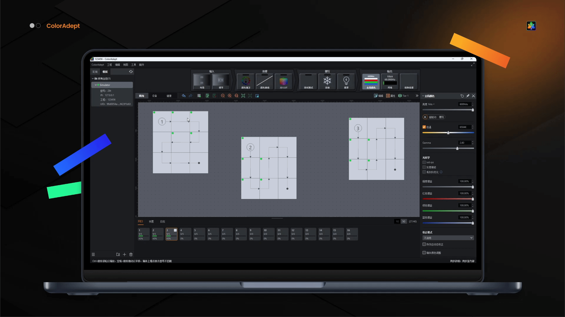Enable the 热效应动态校正 checkbox
Image resolution: width=565 pixels, height=317 pixels.
tap(424, 244)
